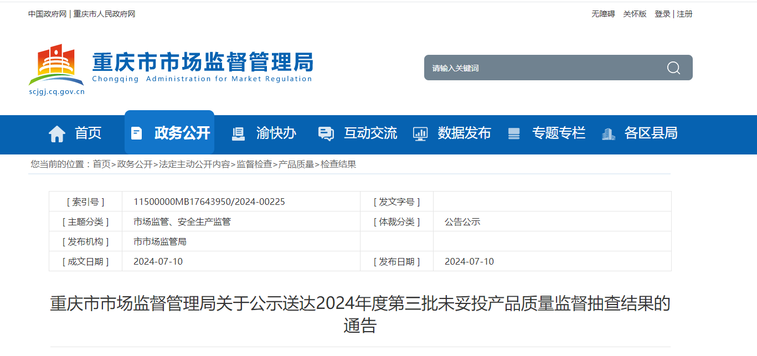The width and height of the screenshot is (757, 356).
Task: Click the chat bubble icon beside 互动交流
Action: click(x=326, y=133)
